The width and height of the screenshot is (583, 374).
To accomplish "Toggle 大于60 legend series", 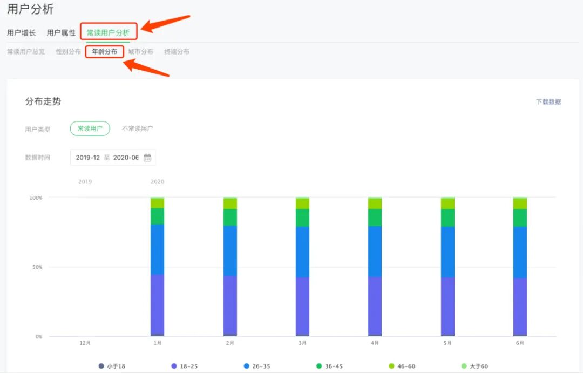I will (475, 366).
